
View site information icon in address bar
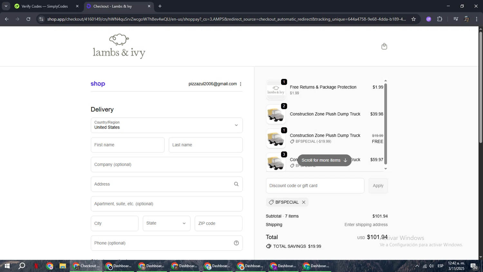[x=41, y=19]
